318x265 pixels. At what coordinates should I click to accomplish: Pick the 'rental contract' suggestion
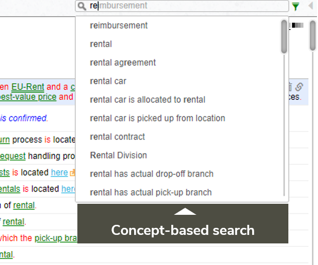pos(118,137)
